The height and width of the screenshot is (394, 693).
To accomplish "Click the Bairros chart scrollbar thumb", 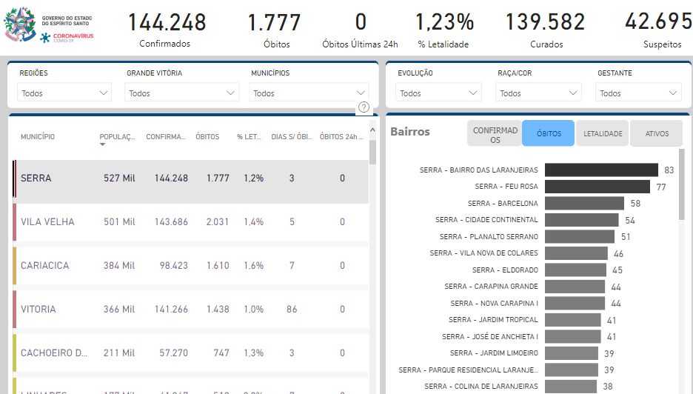I will tap(681, 184).
